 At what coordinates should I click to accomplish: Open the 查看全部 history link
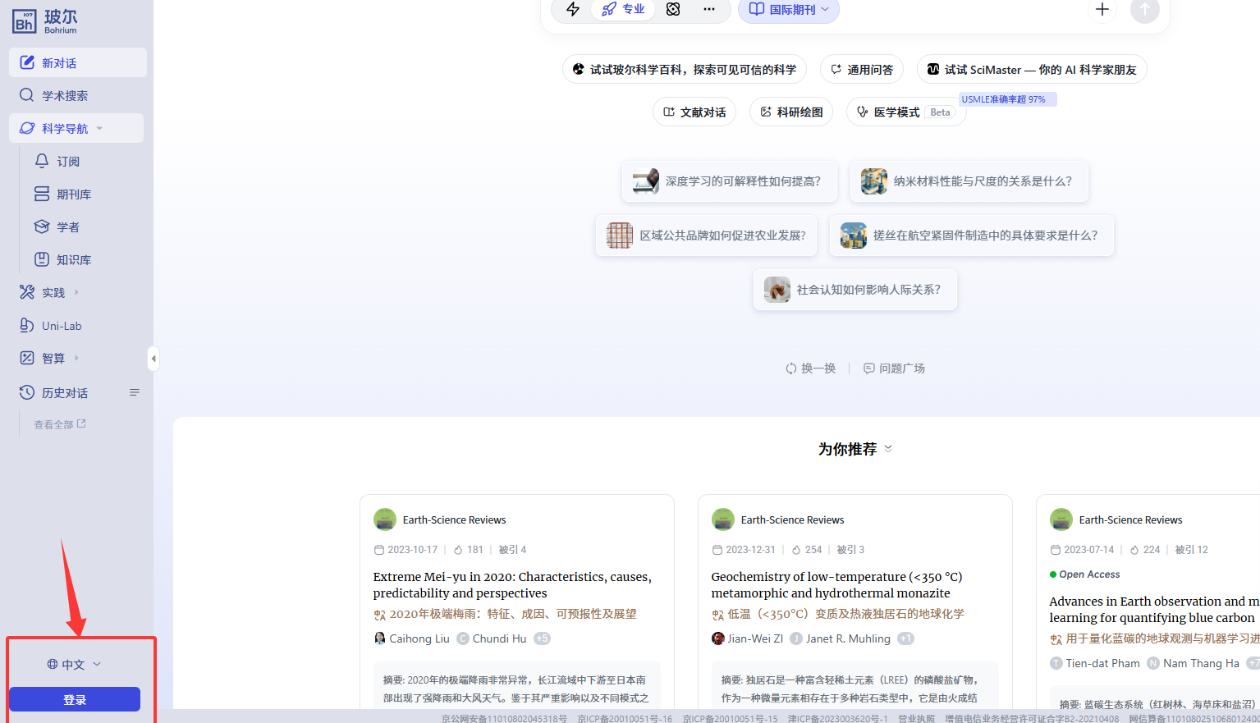(59, 424)
